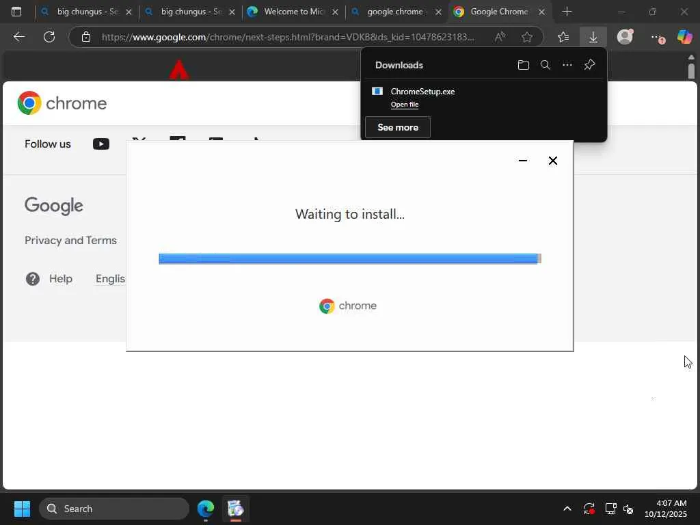Screen dimensions: 700x525
Task: Close the Welcome to Microsoft tab
Action: (x=335, y=12)
